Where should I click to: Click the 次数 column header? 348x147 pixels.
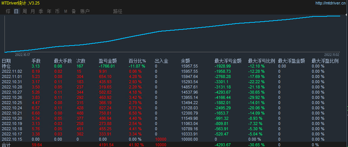81,61
